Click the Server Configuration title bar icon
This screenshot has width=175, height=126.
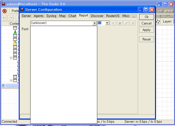[22, 9]
